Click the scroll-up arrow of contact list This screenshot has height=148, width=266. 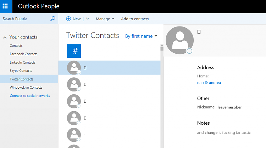162,45
